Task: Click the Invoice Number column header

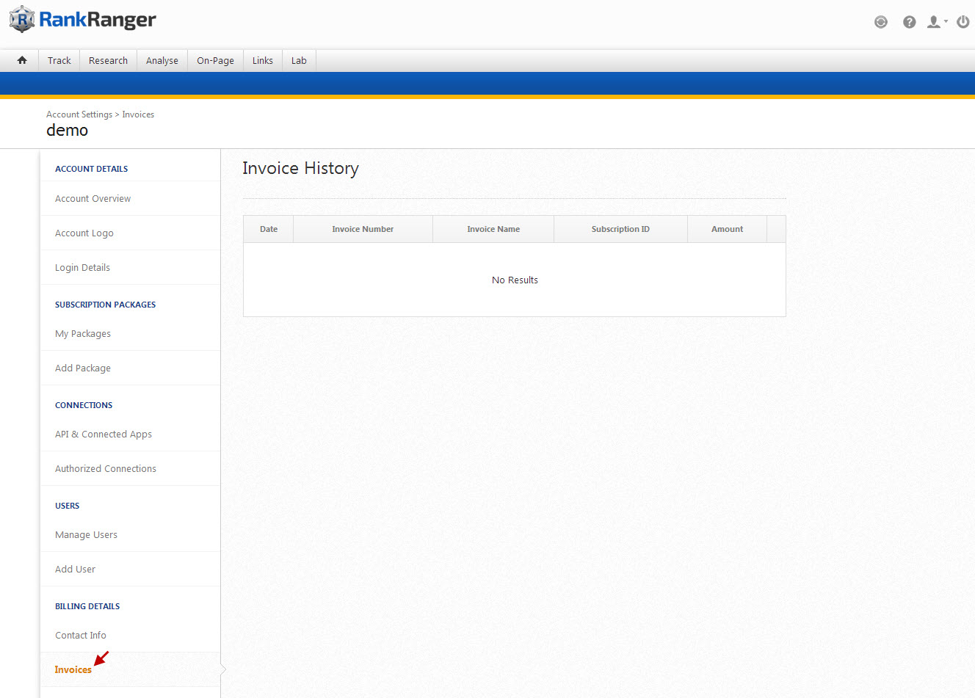Action: tap(363, 229)
